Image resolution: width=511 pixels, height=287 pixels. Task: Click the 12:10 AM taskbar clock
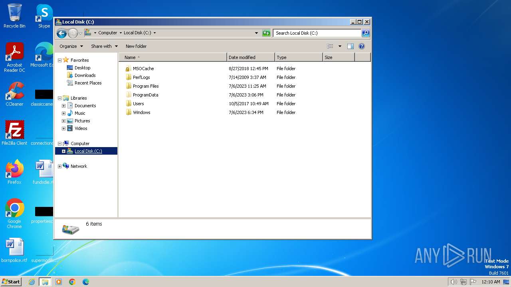click(x=491, y=282)
